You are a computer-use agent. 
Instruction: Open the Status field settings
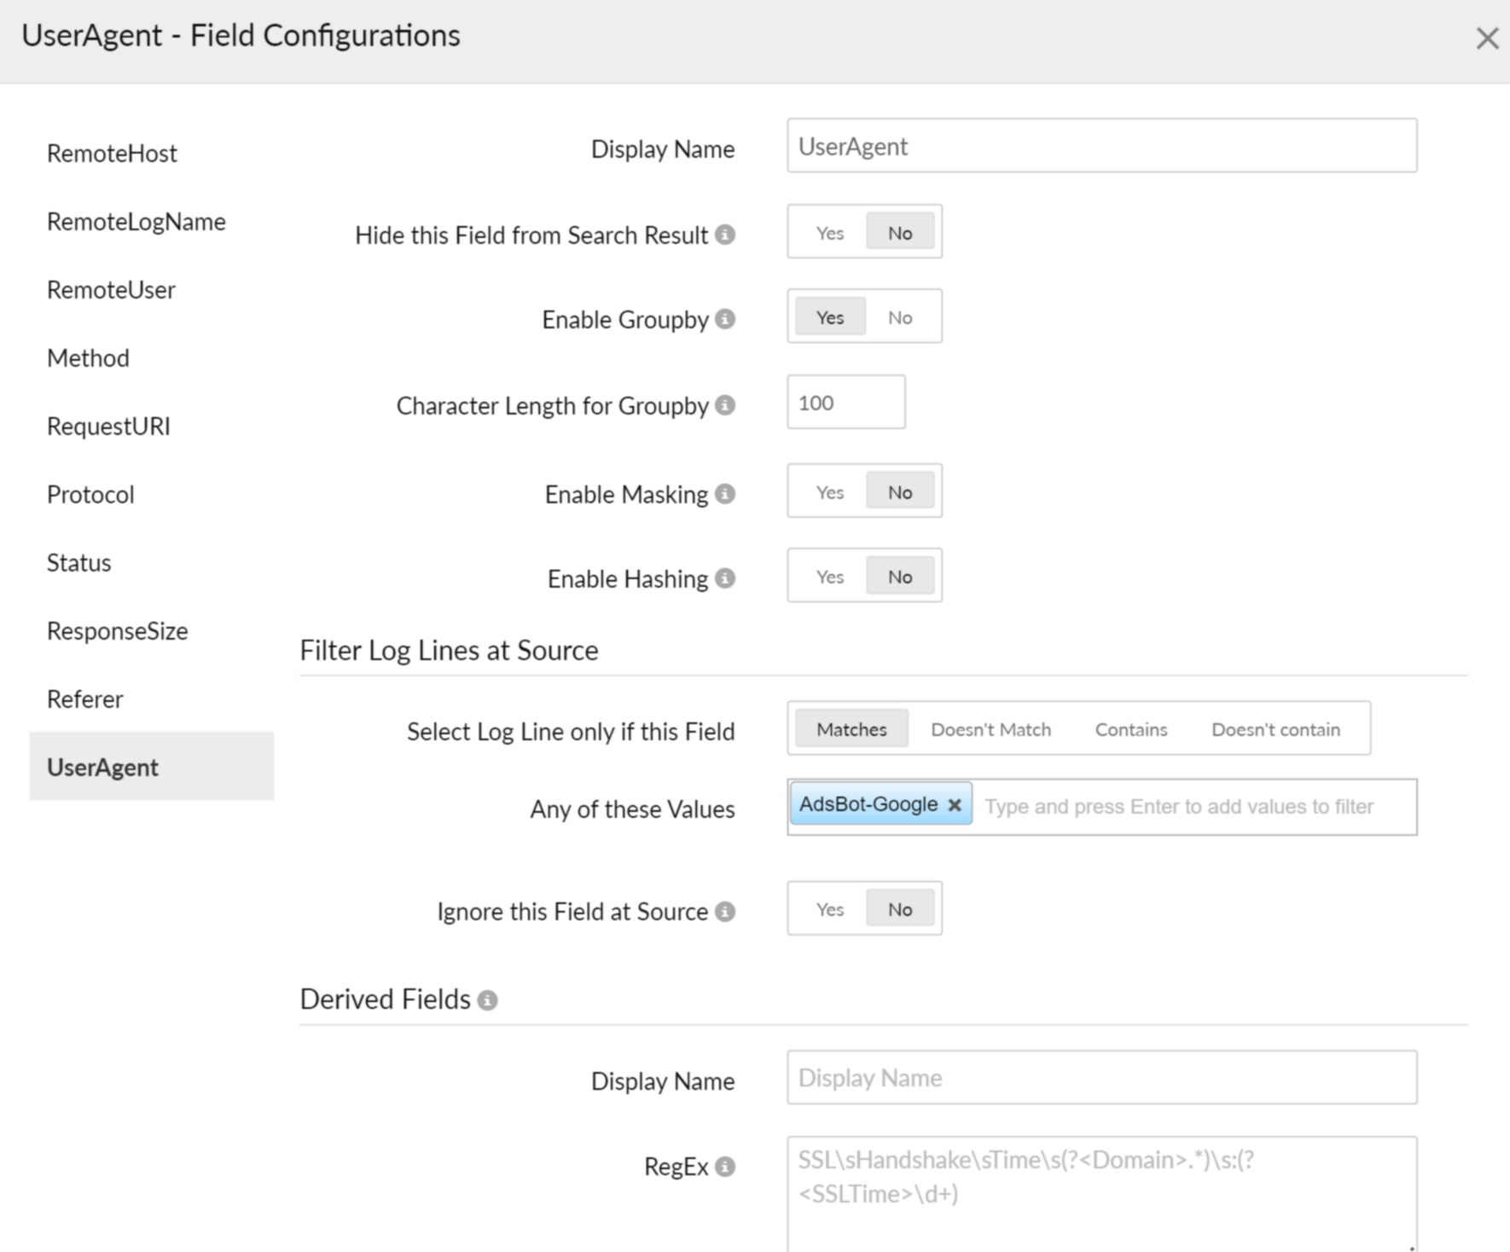coord(78,563)
